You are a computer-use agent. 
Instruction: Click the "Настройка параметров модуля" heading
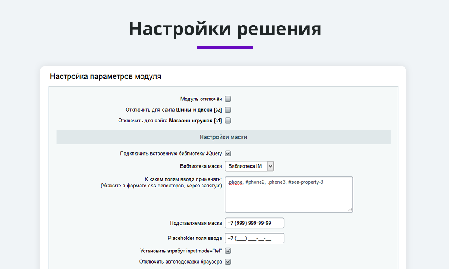[x=105, y=77]
